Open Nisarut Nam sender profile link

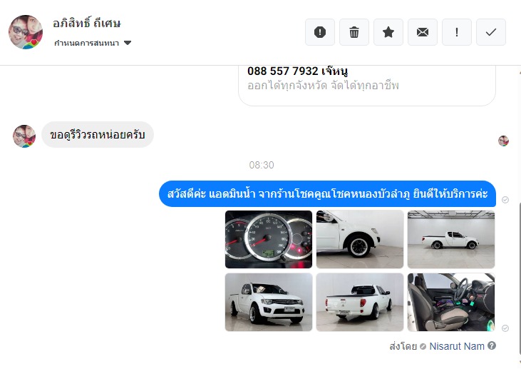[x=457, y=346]
